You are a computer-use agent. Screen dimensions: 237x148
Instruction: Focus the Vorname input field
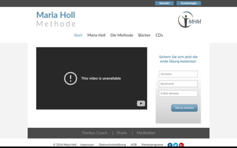(x=178, y=74)
